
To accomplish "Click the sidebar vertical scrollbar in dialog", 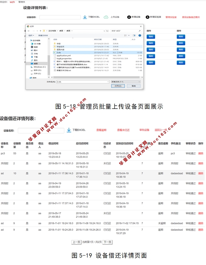I will pyautogui.click(x=49, y=65).
